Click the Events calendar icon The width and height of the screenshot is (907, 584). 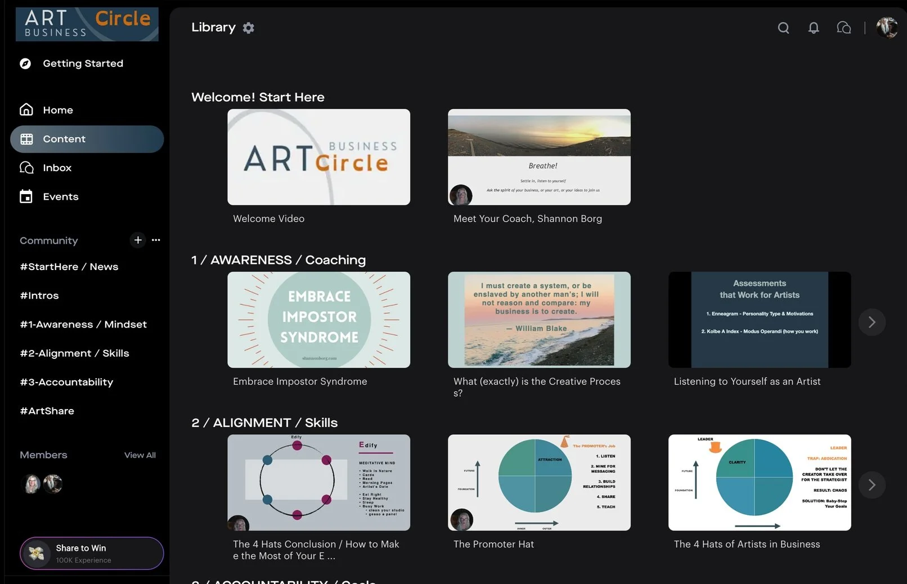tap(26, 196)
